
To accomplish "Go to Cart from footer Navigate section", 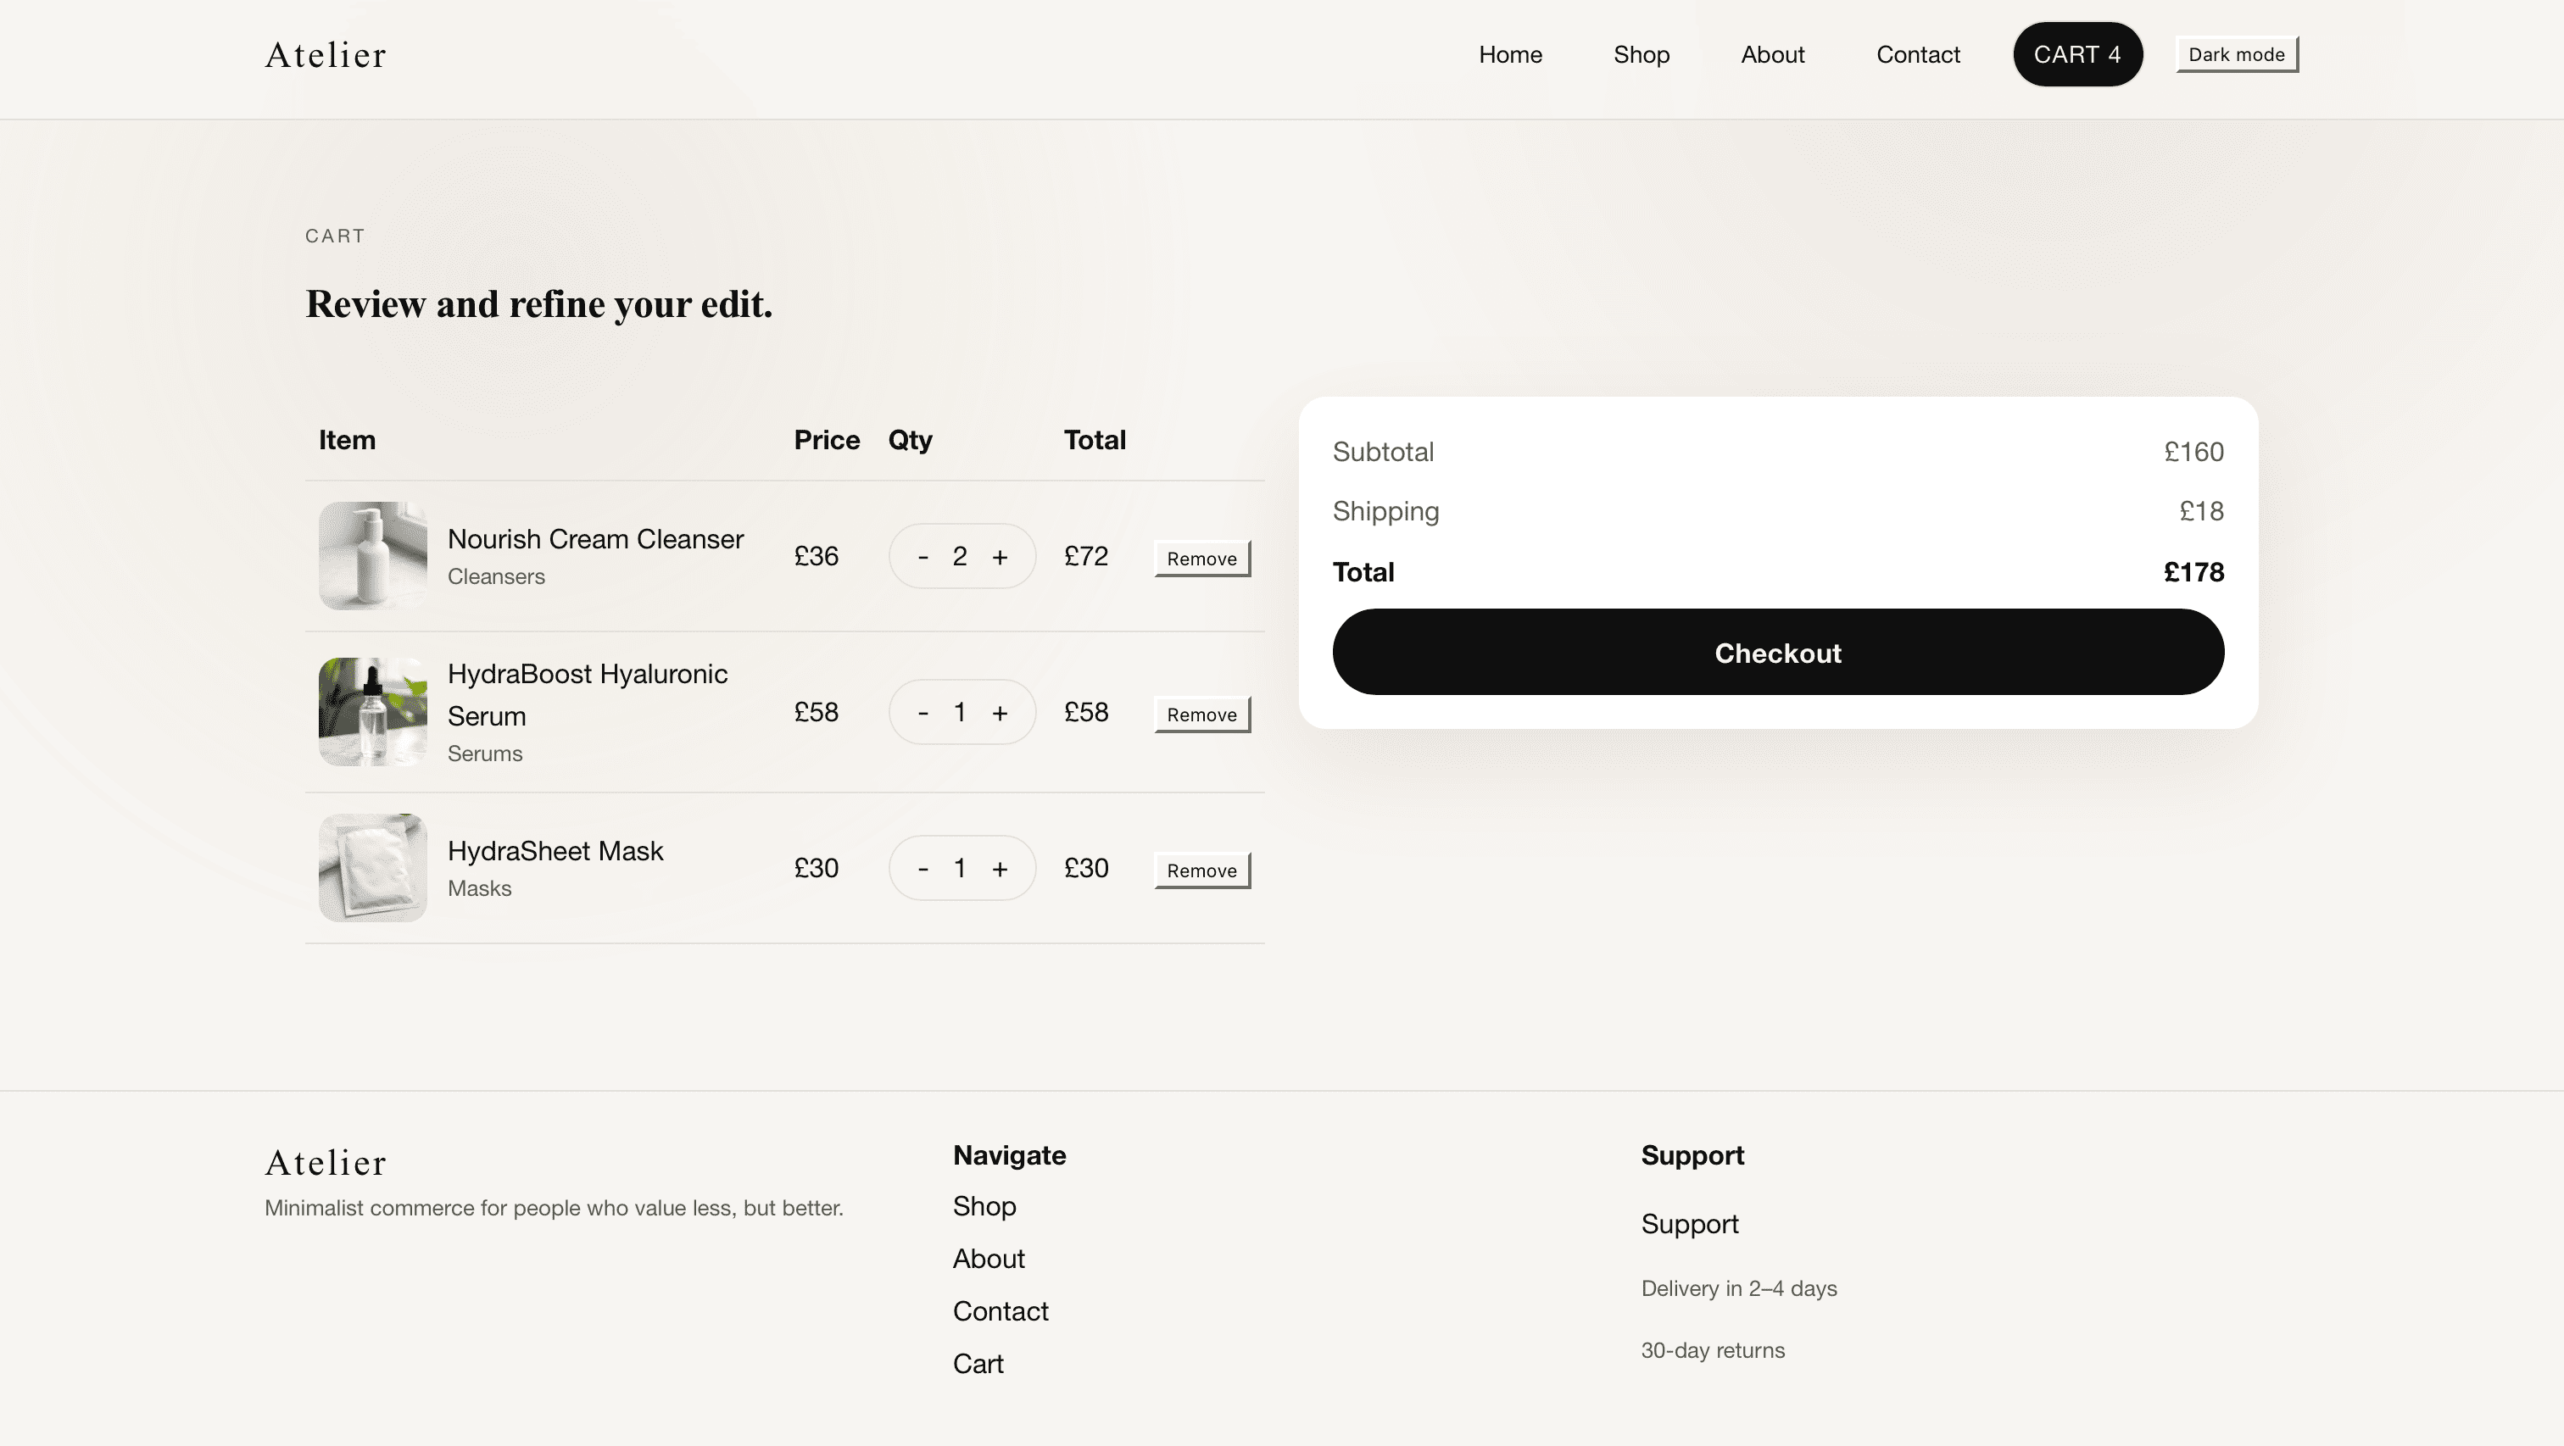I will point(978,1364).
